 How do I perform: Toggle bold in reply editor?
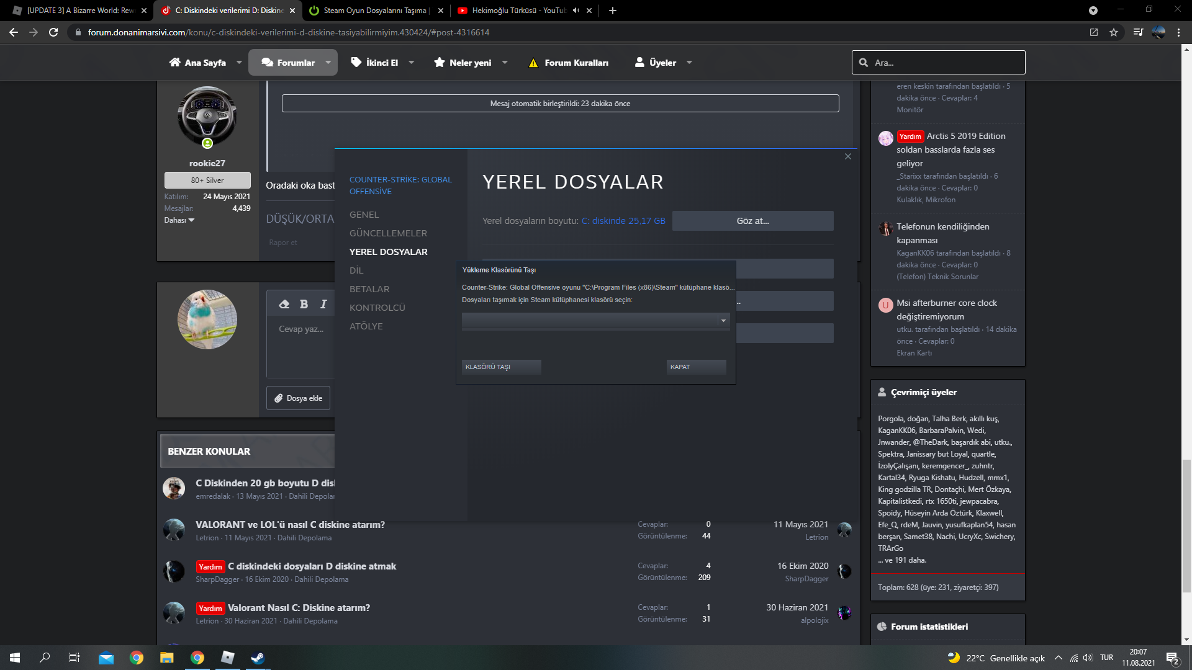pyautogui.click(x=304, y=304)
